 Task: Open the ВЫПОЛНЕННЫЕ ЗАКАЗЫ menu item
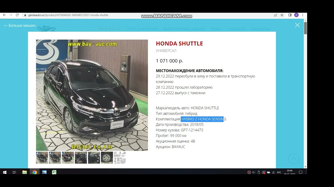tap(184, 29)
